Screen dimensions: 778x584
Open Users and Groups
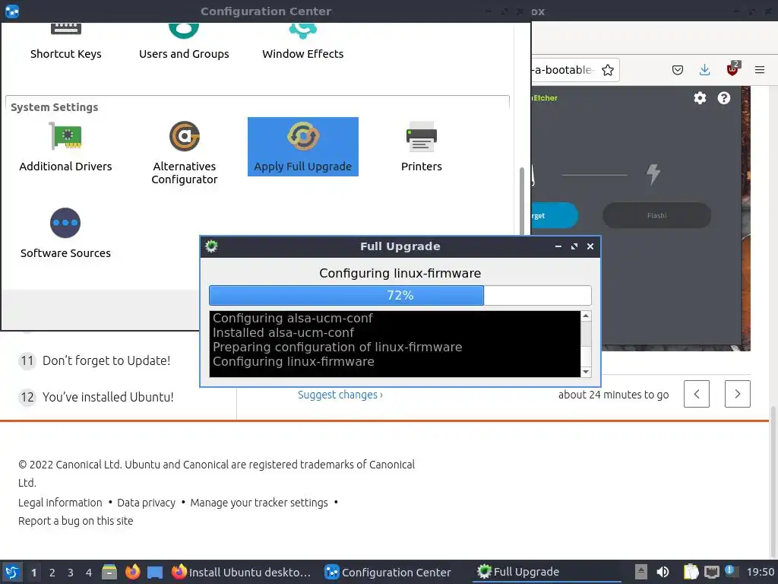[184, 43]
